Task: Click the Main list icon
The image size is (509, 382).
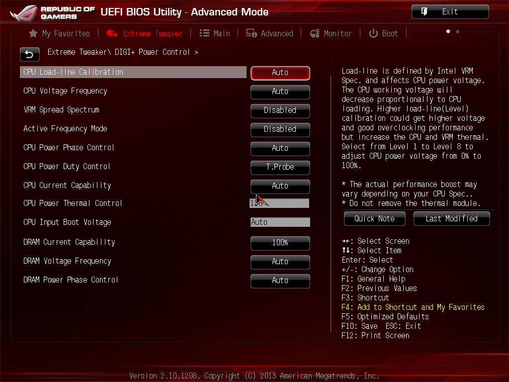Action: click(204, 33)
